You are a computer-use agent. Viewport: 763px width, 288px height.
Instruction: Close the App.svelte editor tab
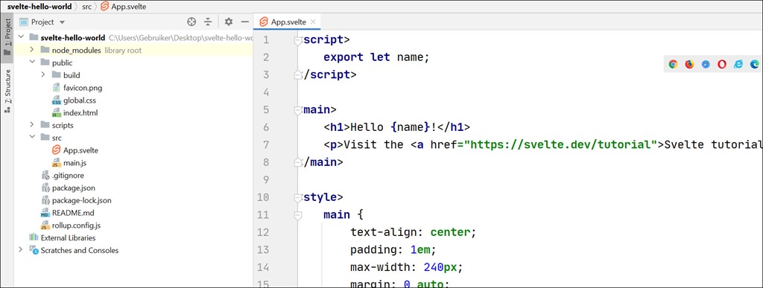tap(313, 22)
